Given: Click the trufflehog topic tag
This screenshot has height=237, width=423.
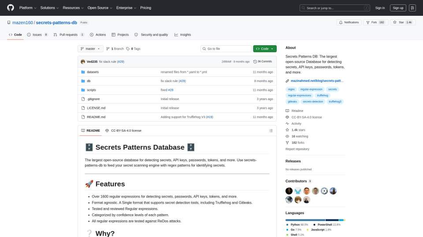Looking at the screenshot, I should (323, 95).
